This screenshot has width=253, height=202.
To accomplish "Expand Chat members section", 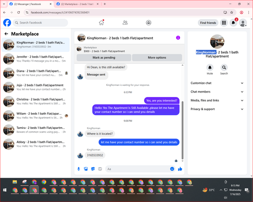I will click(x=217, y=92).
